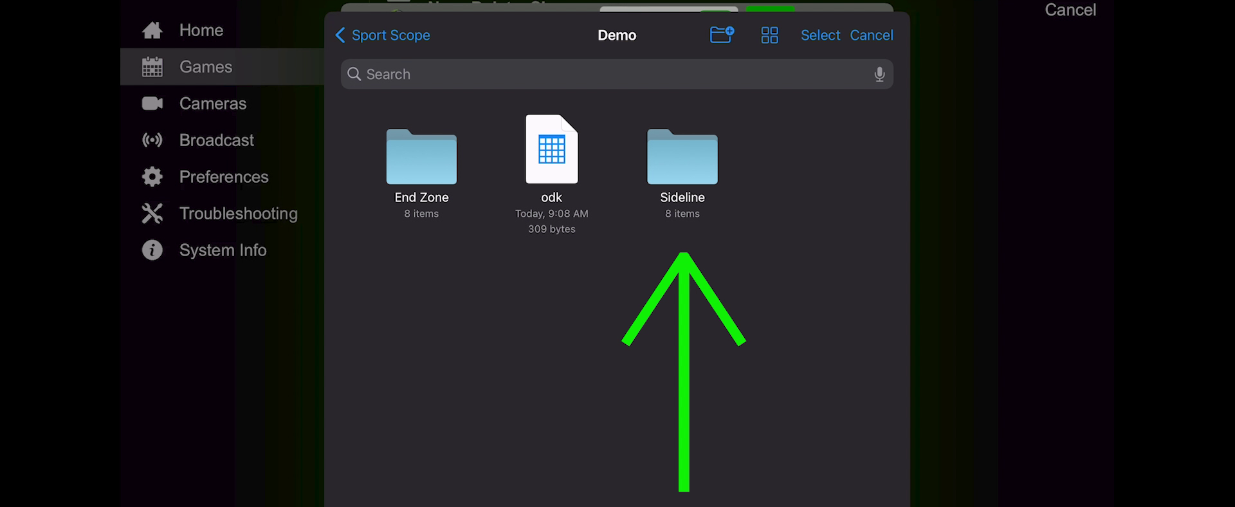Click the Demo folder title

point(617,35)
